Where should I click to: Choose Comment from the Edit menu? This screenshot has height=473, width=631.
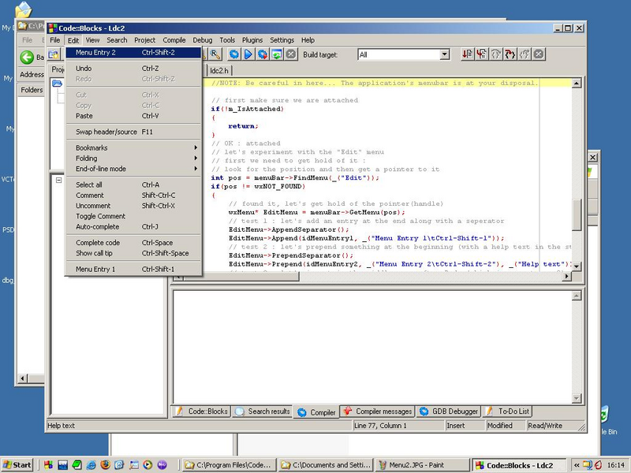(x=133, y=195)
